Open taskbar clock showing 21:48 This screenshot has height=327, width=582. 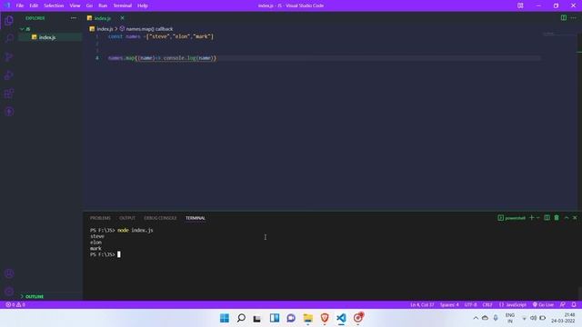point(563,318)
